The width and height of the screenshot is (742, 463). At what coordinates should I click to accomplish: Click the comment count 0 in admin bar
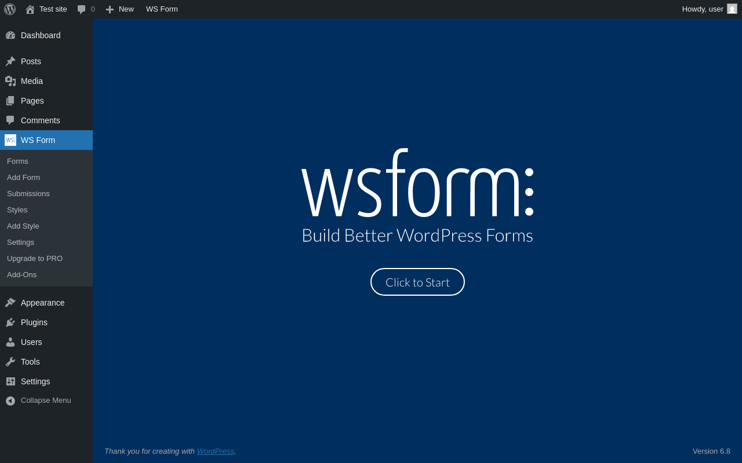pyautogui.click(x=93, y=9)
